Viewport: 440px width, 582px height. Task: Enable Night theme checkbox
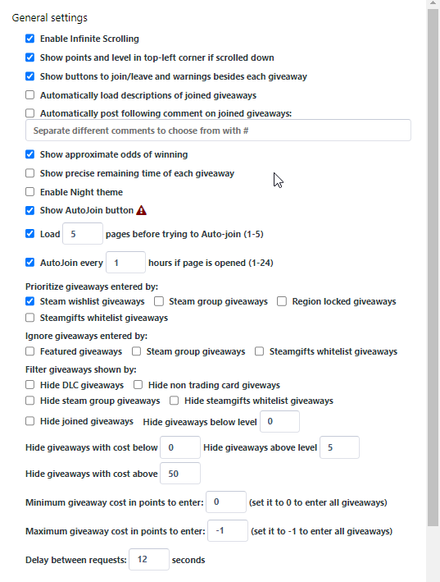point(30,192)
